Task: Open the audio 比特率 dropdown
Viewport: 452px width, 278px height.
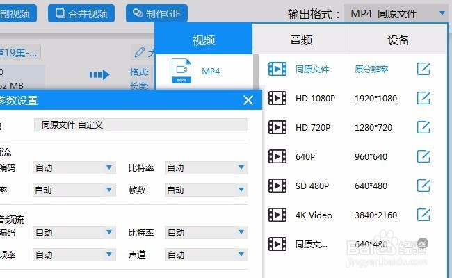Action: tap(206, 233)
